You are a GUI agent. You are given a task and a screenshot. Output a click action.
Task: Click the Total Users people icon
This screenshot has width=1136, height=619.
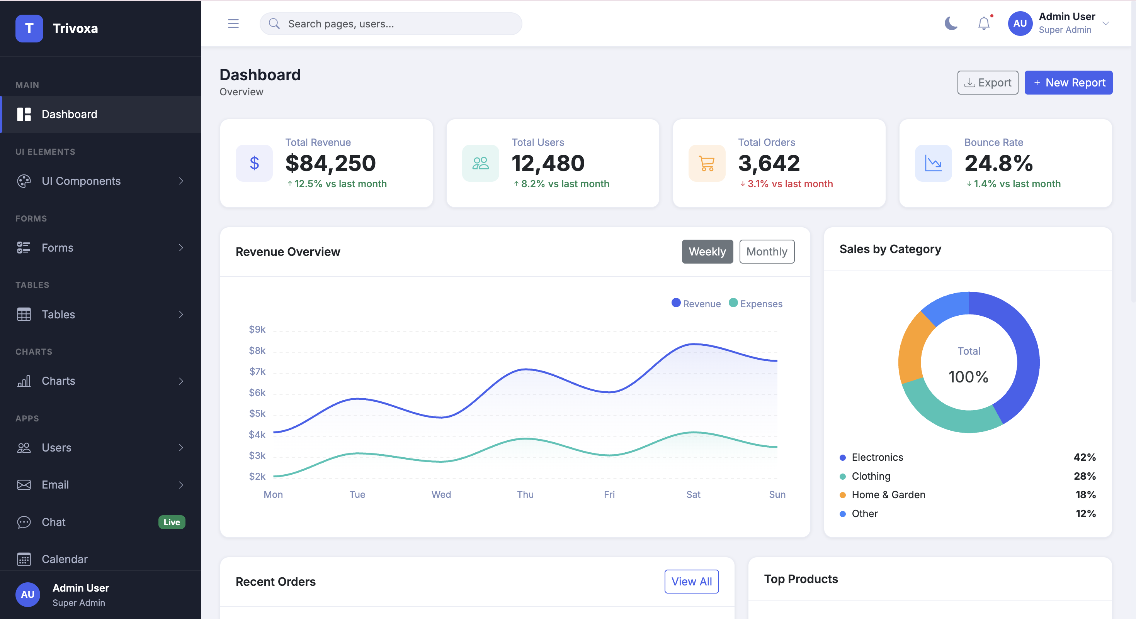click(480, 163)
